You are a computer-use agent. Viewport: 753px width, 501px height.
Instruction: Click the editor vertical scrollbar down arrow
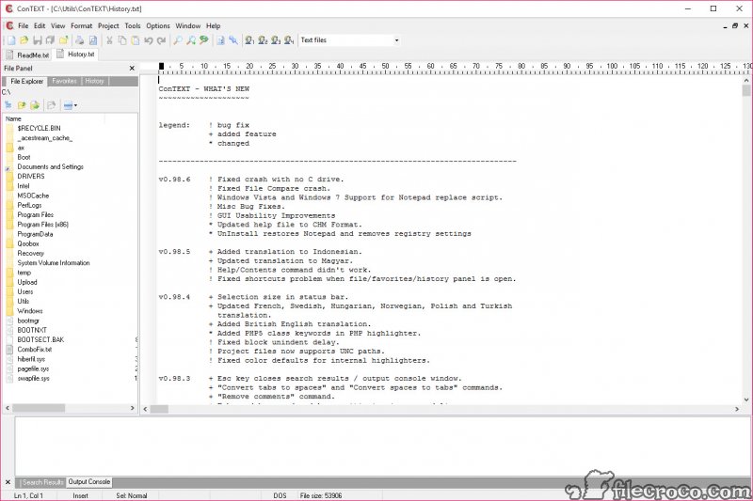pos(746,399)
